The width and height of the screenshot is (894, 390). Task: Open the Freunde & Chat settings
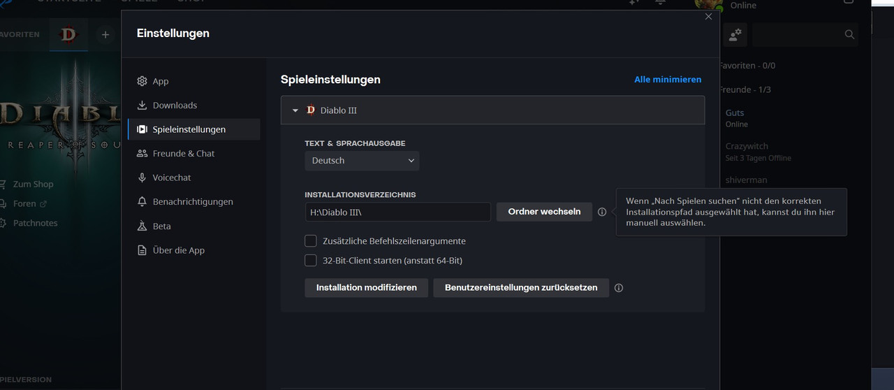[193, 153]
